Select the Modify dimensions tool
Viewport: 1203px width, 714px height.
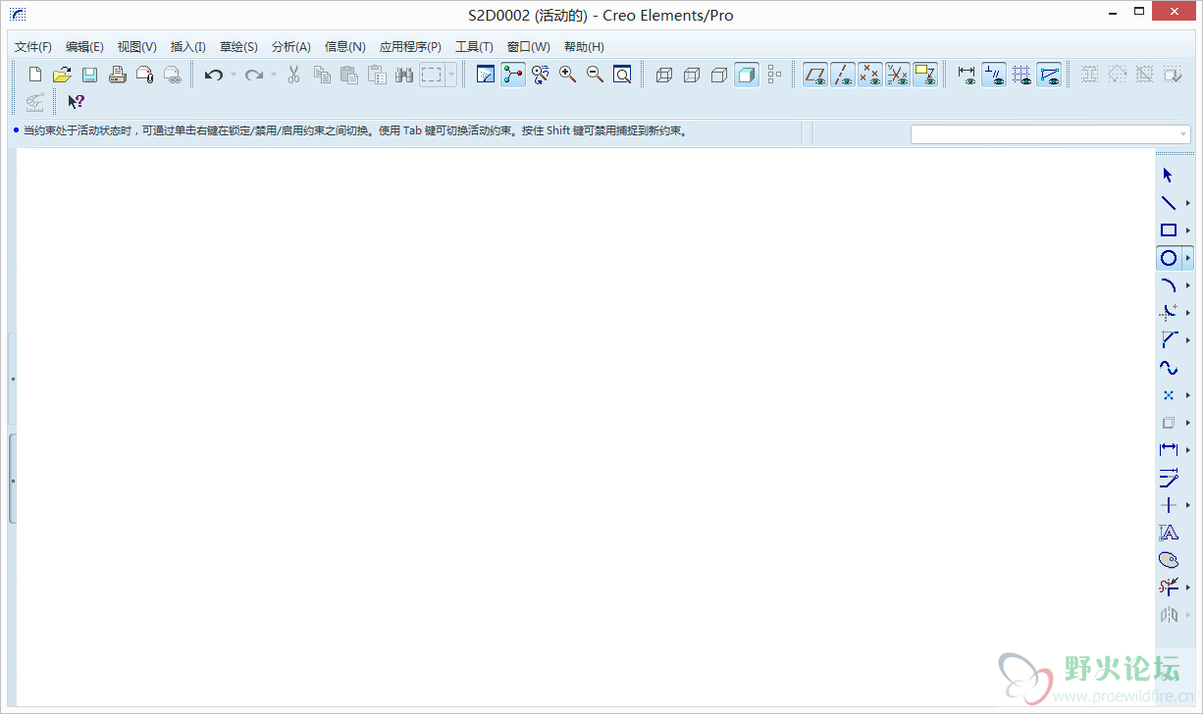pyautogui.click(x=1168, y=478)
